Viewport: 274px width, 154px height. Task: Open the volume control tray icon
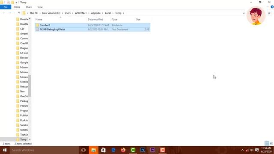(252, 150)
